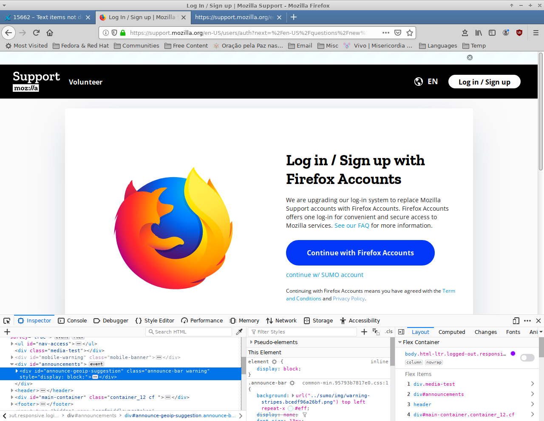Click the element rule selector highlighter icon
Viewport: 544px width, 421px height.
click(x=275, y=362)
